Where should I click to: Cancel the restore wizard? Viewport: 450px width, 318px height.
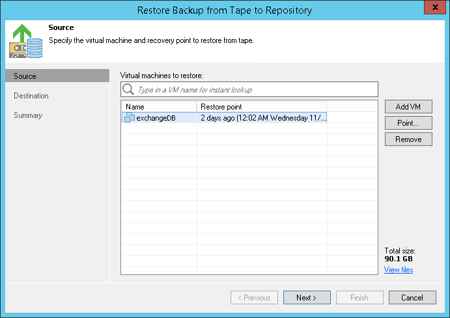pyautogui.click(x=412, y=298)
